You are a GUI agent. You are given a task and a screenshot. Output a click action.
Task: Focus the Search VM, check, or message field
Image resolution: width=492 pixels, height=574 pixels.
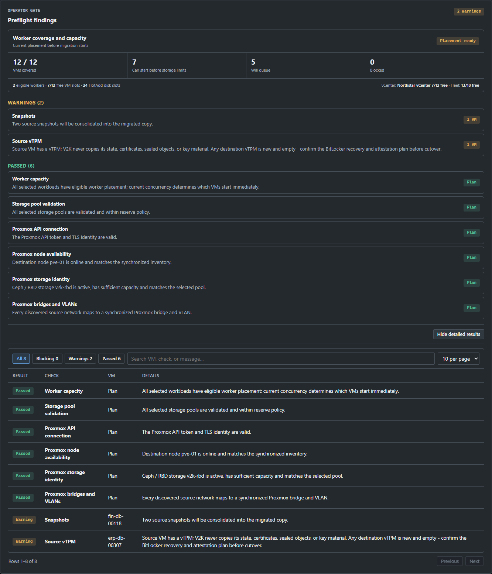[x=281, y=358]
